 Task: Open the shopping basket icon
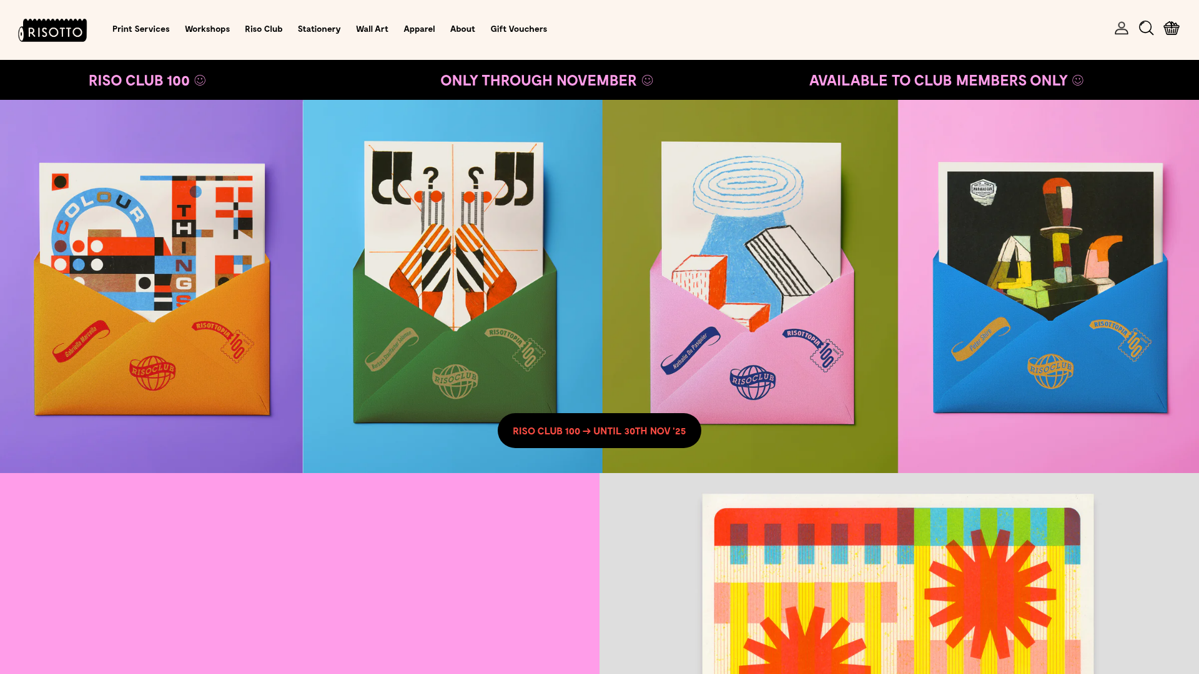tap(1172, 28)
